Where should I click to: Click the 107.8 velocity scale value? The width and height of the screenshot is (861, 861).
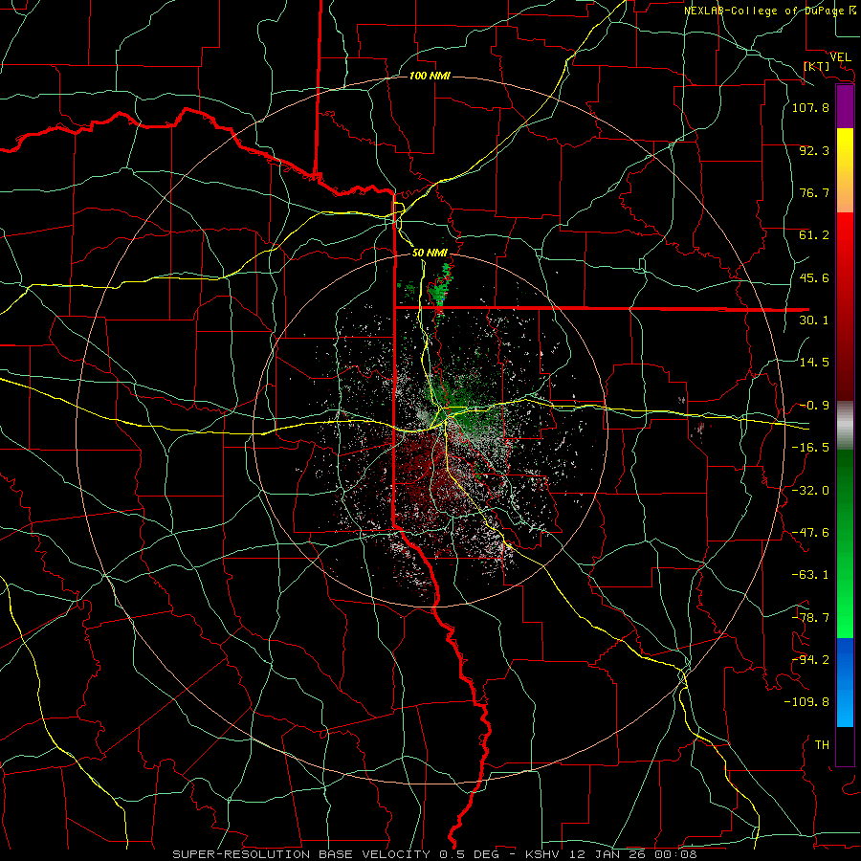coord(810,107)
